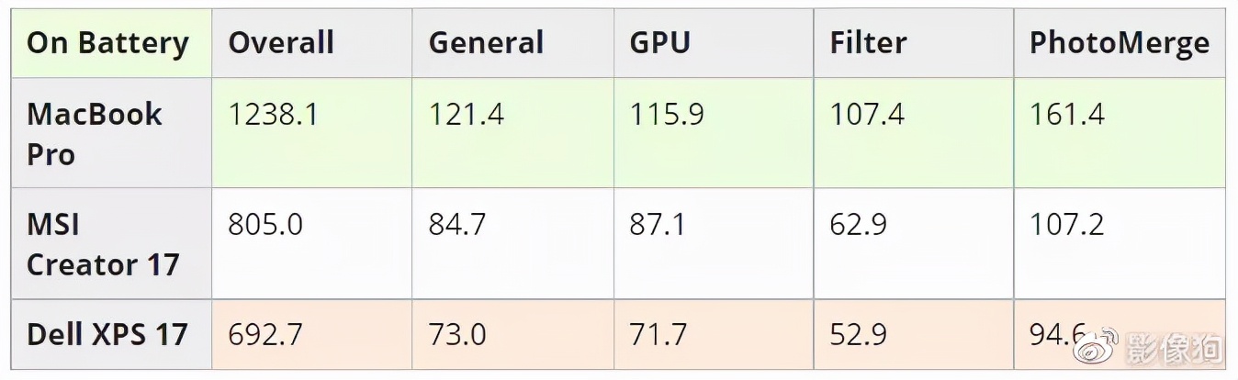Click MacBook Pro overall score 1238.1

click(x=274, y=115)
